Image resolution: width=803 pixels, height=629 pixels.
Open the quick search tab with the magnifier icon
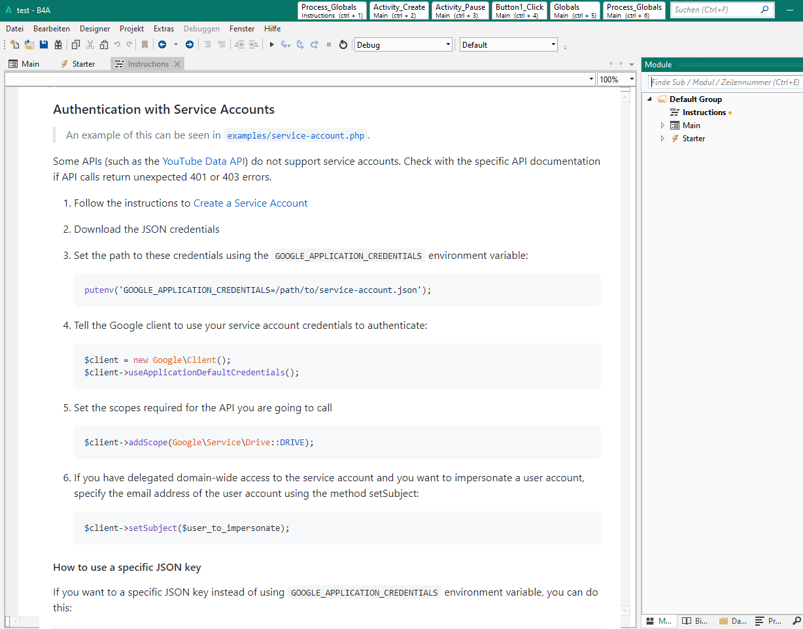[797, 621]
